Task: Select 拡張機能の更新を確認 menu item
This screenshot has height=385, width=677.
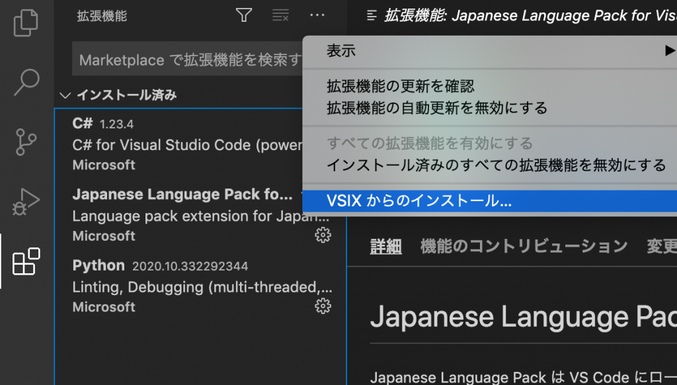Action: click(490, 86)
